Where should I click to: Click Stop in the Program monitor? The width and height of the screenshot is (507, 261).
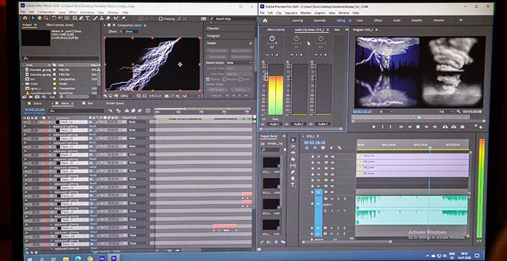tap(418, 127)
